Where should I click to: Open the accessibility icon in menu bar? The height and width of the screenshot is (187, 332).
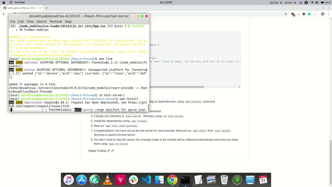(306, 3)
